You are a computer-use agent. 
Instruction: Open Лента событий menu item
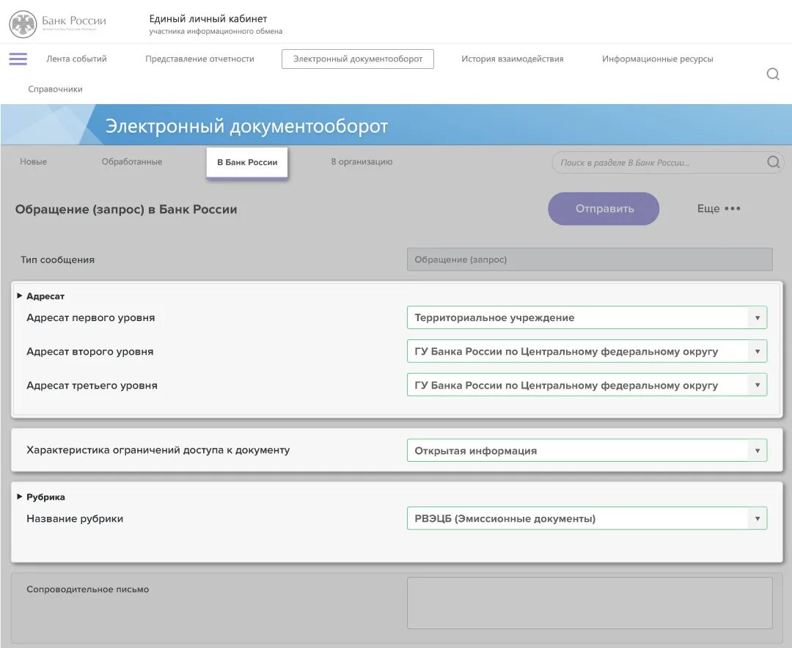77,59
